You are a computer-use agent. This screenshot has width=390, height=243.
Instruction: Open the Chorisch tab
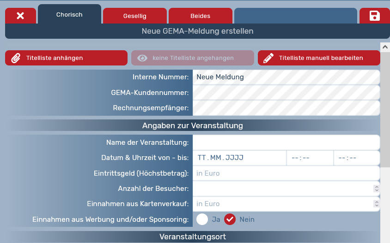pos(69,15)
